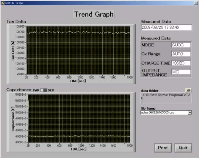This screenshot has height=158, width=199.
Task: Select the CHARGE TIME 10SEC field
Action: 181,63
